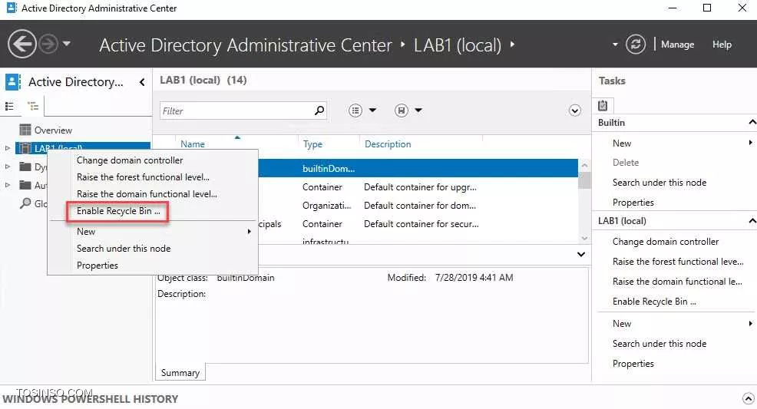This screenshot has width=757, height=409.
Task: Sort by the Description column header
Action: coord(388,143)
